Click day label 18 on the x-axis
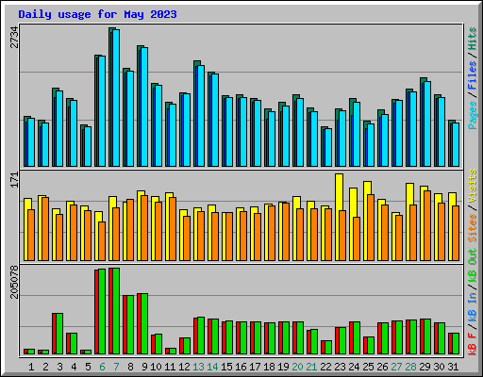This screenshot has height=377, width=483. click(x=269, y=367)
